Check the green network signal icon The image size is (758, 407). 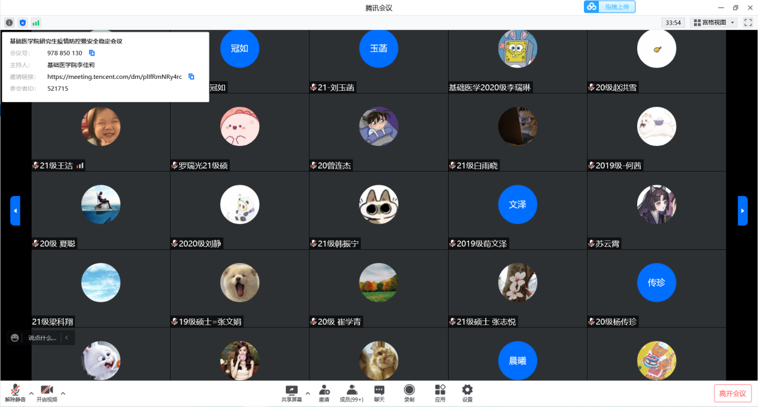click(36, 23)
